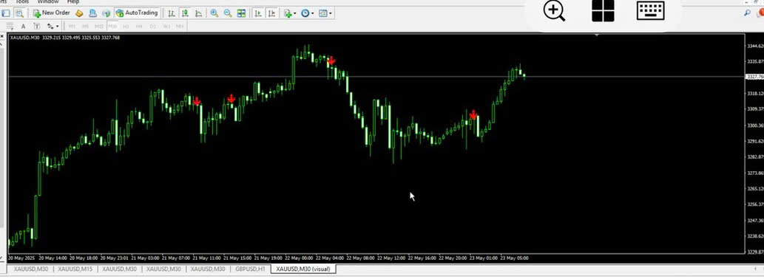Image resolution: width=764 pixels, height=279 pixels.
Task: Click the Terminal panel icon
Action: click(7, 13)
